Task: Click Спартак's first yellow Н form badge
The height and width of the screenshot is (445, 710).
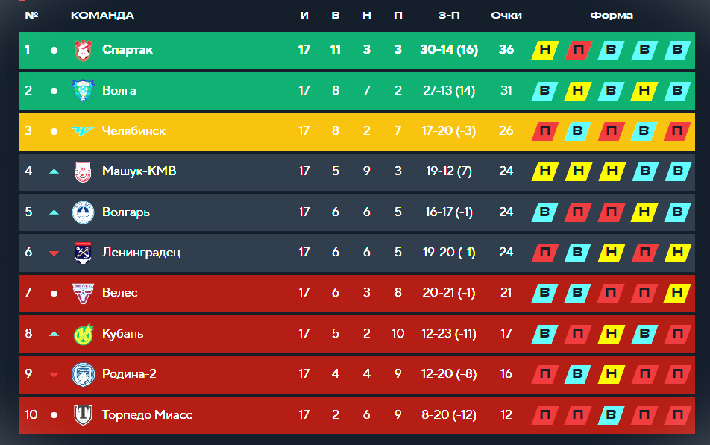Action: tap(545, 50)
